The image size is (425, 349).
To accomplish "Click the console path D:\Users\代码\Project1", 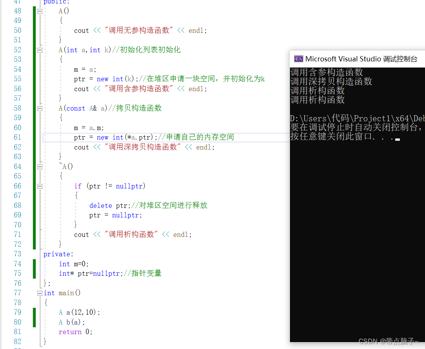I will (x=340, y=118).
